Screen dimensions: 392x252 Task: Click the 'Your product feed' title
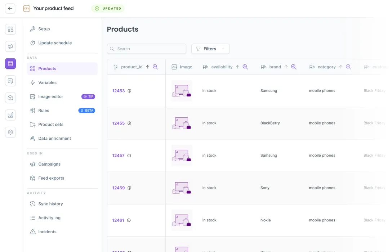[53, 9]
